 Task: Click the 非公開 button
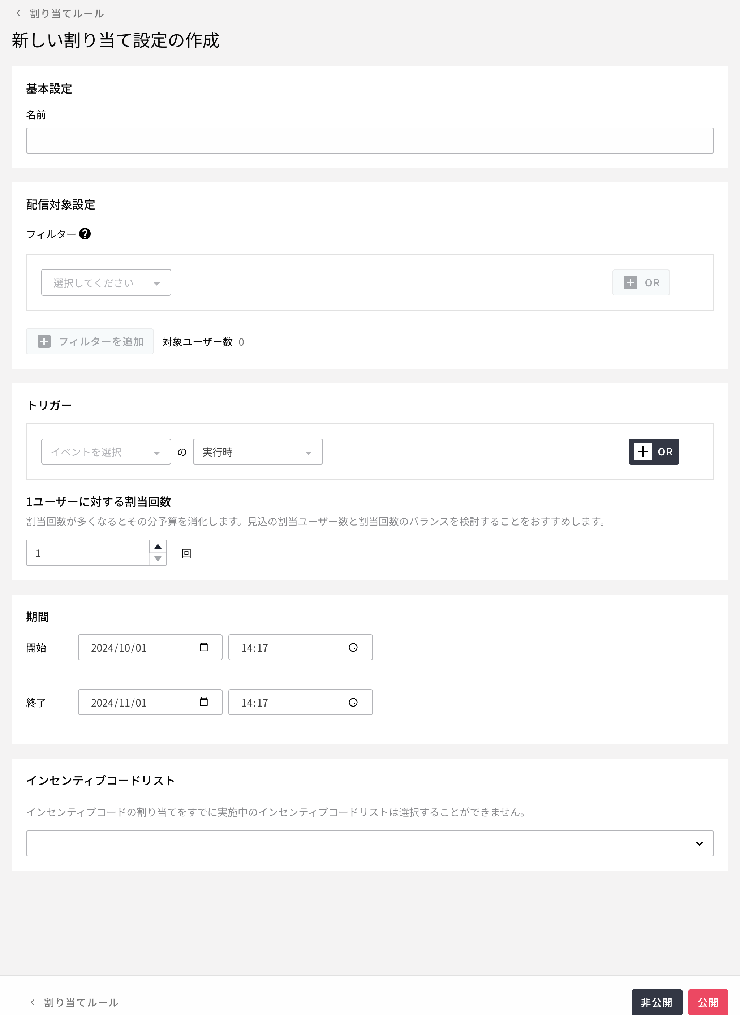pyautogui.click(x=657, y=1002)
